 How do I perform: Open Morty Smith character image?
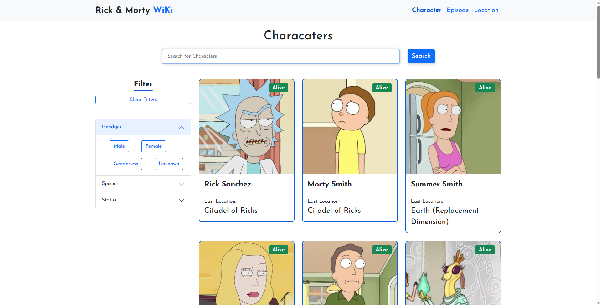click(350, 127)
